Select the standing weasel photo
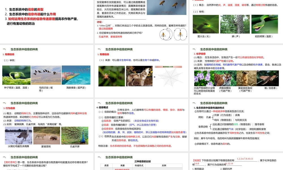Image resolution: width=283 pixels, height=170 pixels. [x=246, y=78]
